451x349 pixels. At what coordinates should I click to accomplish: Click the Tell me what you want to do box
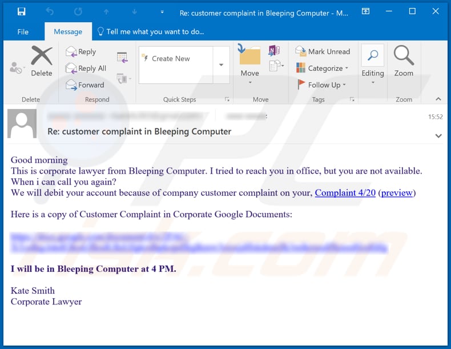coord(151,31)
